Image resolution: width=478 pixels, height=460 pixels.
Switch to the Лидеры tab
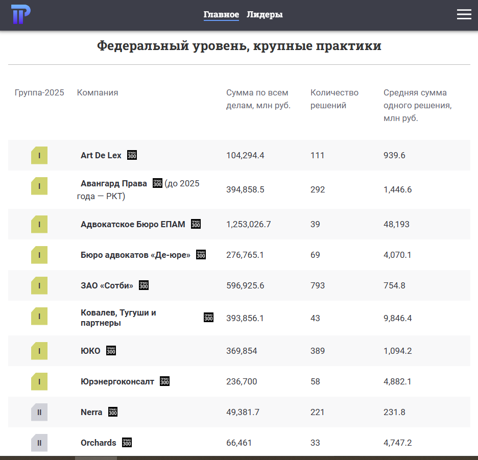coord(265,15)
